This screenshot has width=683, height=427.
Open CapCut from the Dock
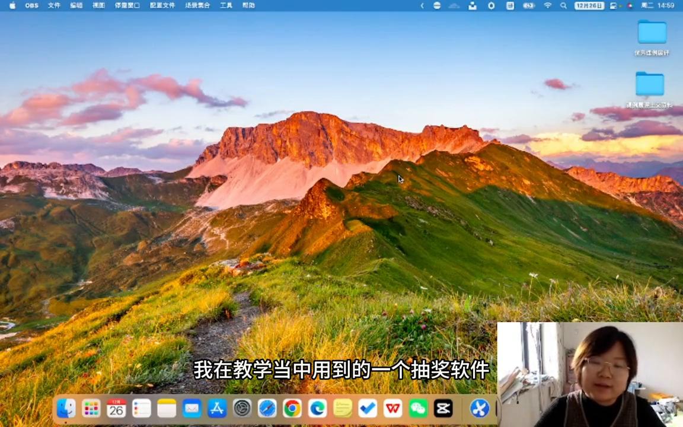443,409
